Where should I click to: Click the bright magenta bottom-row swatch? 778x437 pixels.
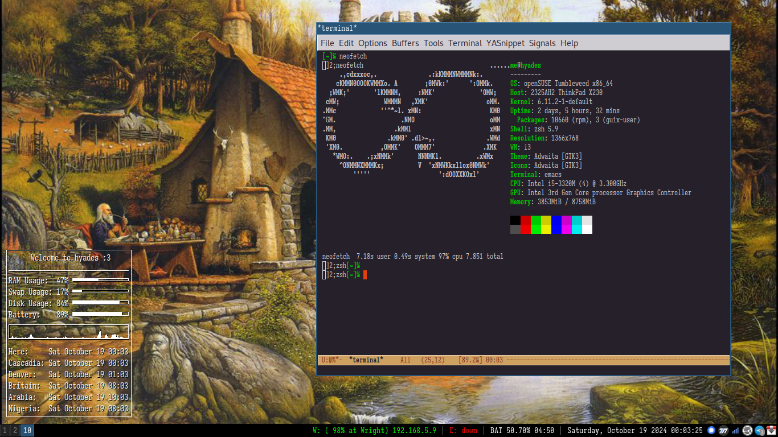click(x=567, y=229)
